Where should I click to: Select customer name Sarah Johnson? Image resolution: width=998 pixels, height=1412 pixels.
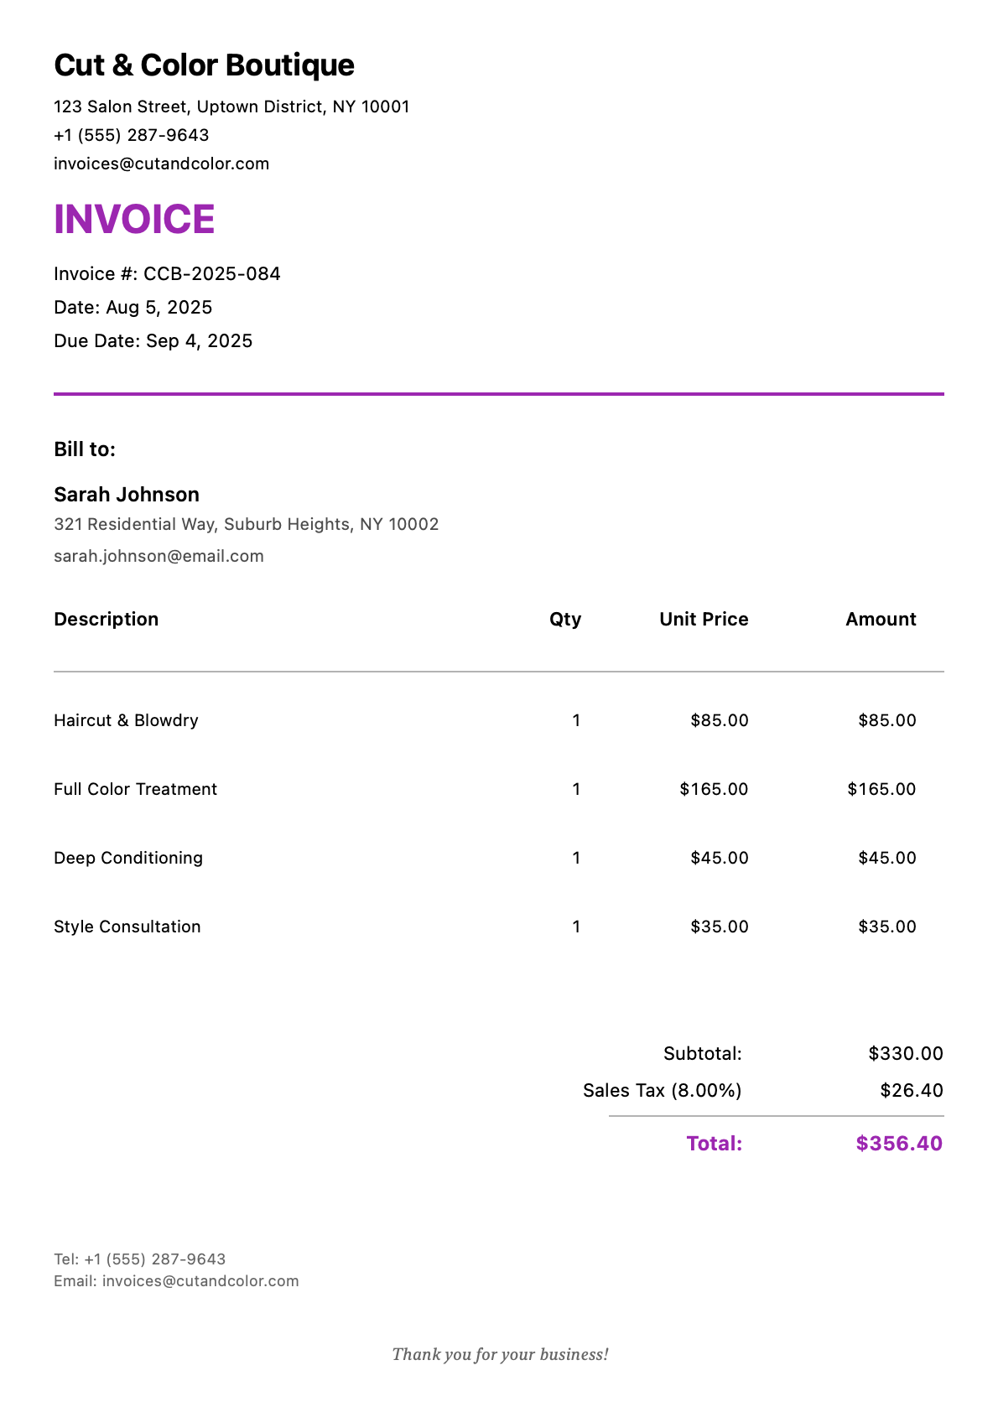[x=127, y=495]
